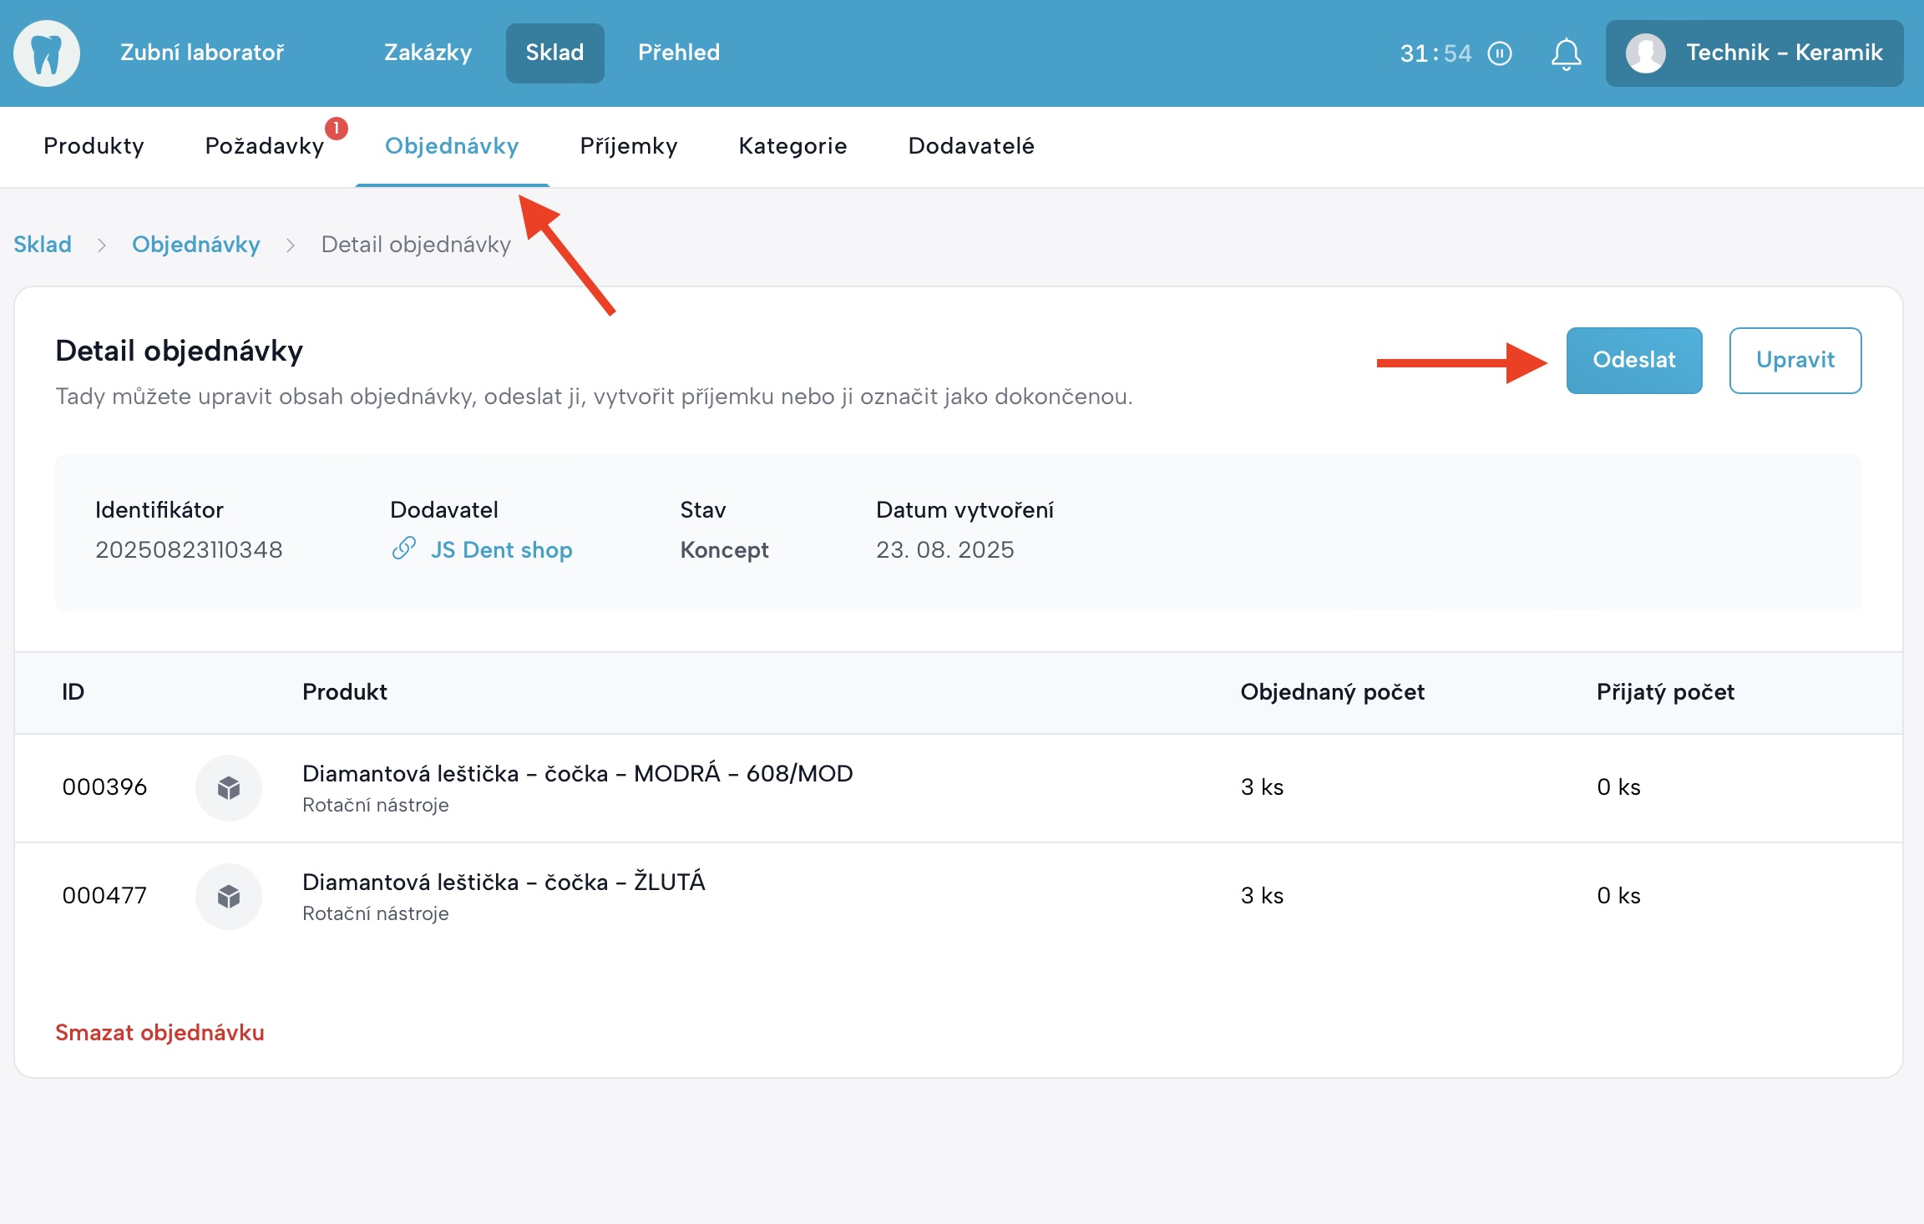Click Smazat objednávku delete link

pos(159,1033)
